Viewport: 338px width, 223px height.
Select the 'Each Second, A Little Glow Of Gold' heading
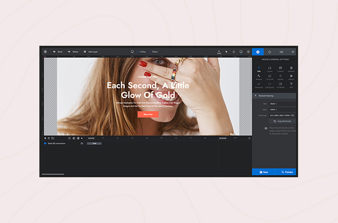coord(148,90)
